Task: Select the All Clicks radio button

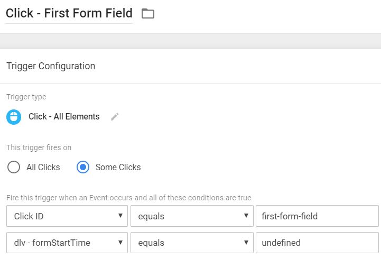Action: [x=14, y=167]
